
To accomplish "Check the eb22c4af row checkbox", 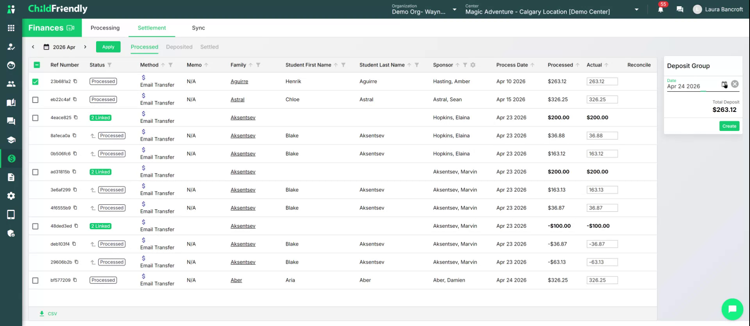I will point(35,100).
